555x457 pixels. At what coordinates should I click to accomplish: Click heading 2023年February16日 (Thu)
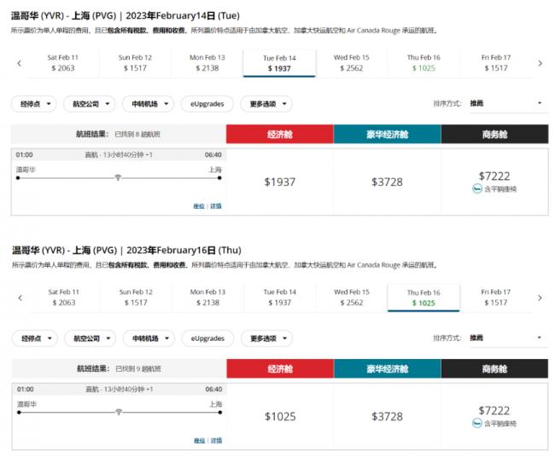(184, 250)
